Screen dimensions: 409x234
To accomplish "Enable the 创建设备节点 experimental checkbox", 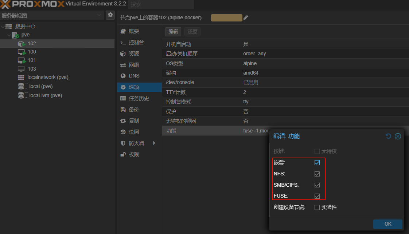I will (x=317, y=207).
